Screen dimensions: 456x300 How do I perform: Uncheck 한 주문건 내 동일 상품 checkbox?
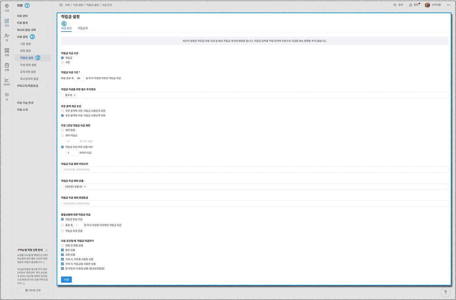[x=62, y=269]
